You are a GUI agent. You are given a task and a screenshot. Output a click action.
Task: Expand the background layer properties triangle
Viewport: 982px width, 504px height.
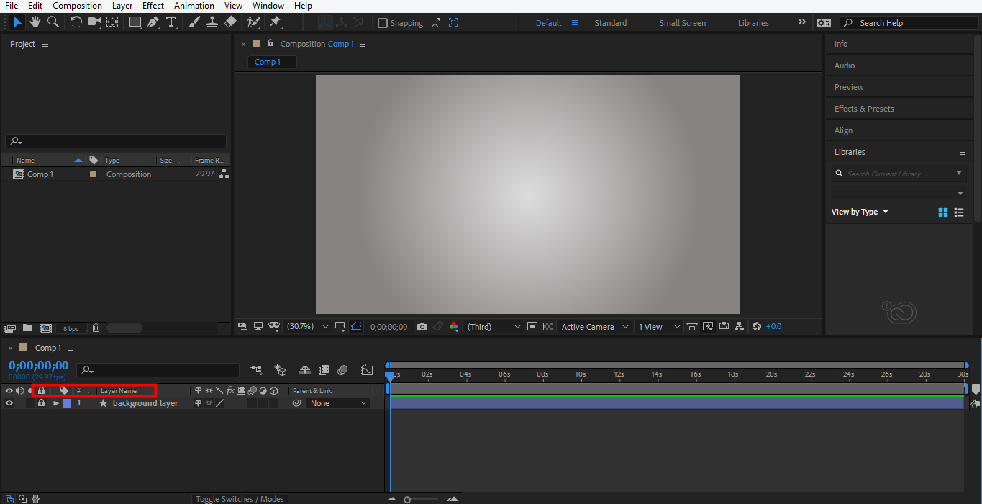pos(56,403)
